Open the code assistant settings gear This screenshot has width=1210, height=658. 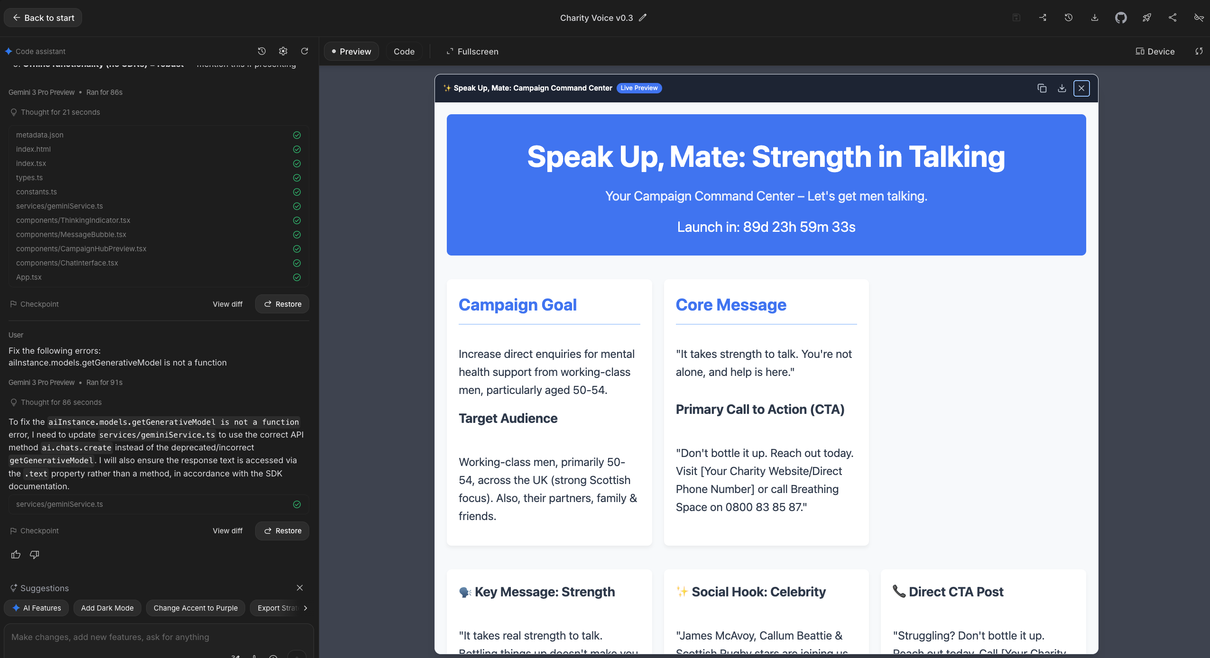click(x=283, y=51)
